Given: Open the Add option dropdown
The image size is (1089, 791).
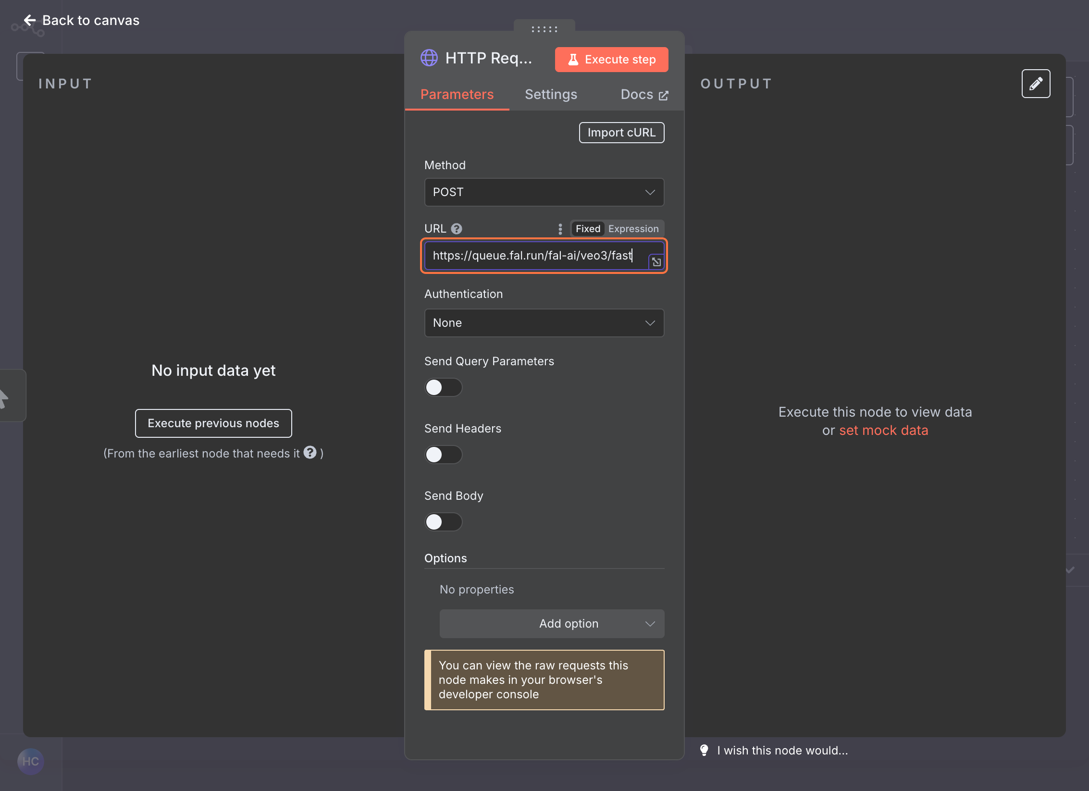Looking at the screenshot, I should coord(552,624).
